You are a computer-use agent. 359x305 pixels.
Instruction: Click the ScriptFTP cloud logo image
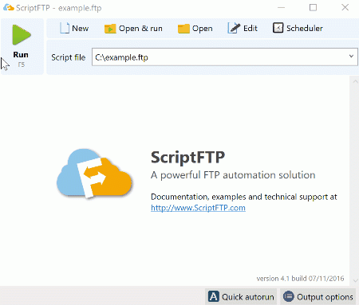(x=94, y=174)
